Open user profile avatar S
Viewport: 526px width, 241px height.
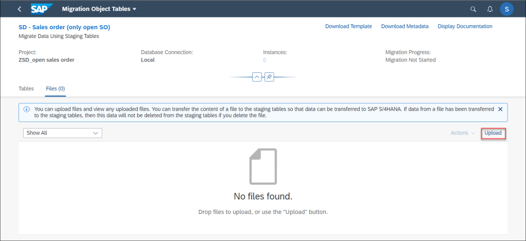point(506,9)
